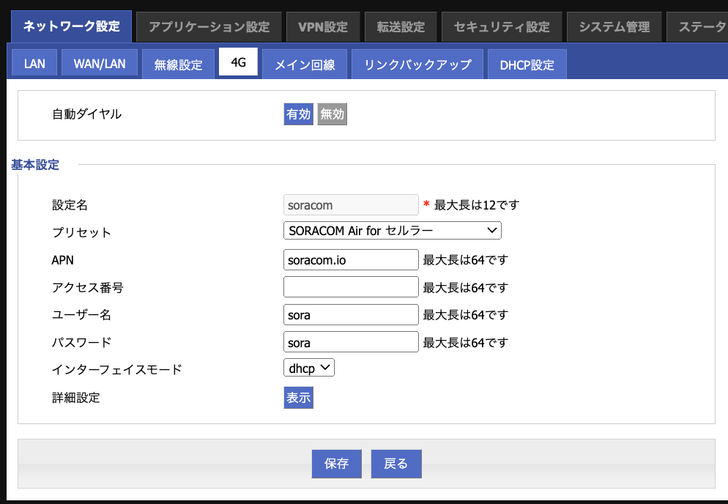Viewport: 728px width, 504px height.
Task: Click the ユーザー名 input field
Action: (x=351, y=314)
